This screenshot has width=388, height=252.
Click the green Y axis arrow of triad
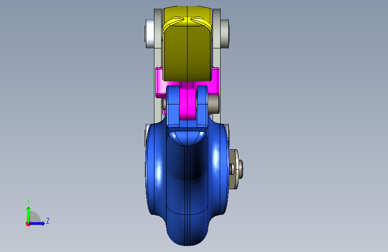(x=29, y=214)
